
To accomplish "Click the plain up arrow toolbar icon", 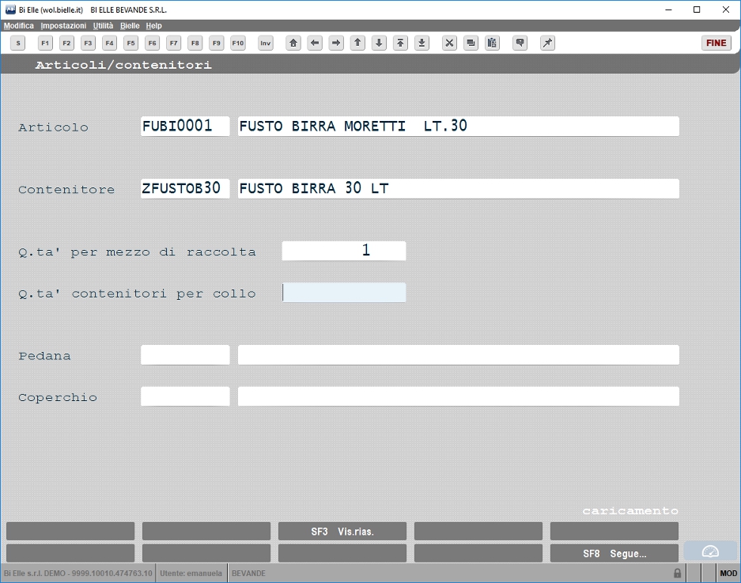I will 357,43.
